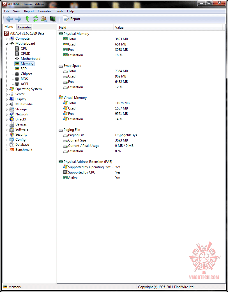Image resolution: width=228 pixels, height=292 pixels.
Task: Expand the Multimedia tree node
Action: [7, 104]
